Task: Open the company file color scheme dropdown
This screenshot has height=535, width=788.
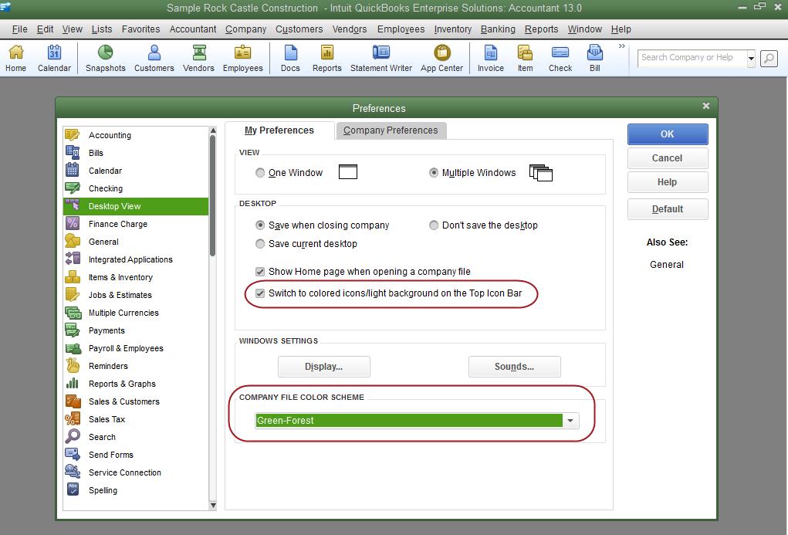Action: click(x=570, y=421)
